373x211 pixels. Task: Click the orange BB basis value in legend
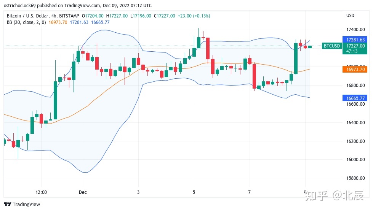pos(58,22)
